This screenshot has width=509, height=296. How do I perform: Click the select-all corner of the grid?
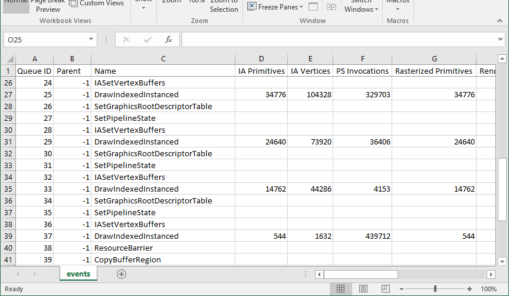coord(8,58)
